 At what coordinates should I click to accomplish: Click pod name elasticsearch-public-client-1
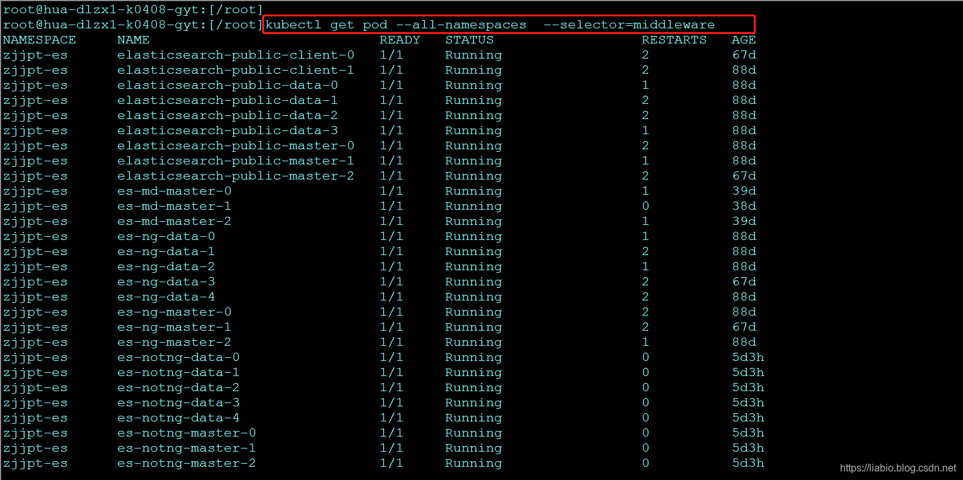[x=236, y=70]
